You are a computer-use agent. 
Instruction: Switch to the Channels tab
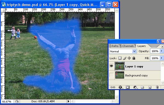coord(128,46)
